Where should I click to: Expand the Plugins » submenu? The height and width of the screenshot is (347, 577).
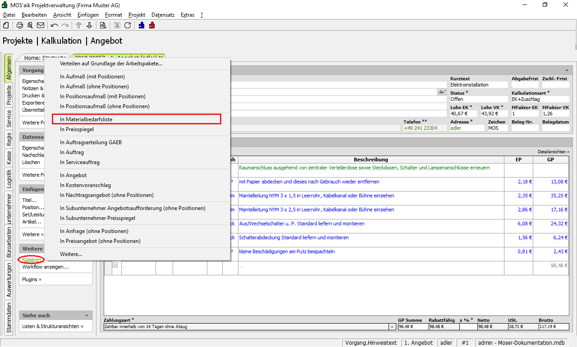pos(32,279)
